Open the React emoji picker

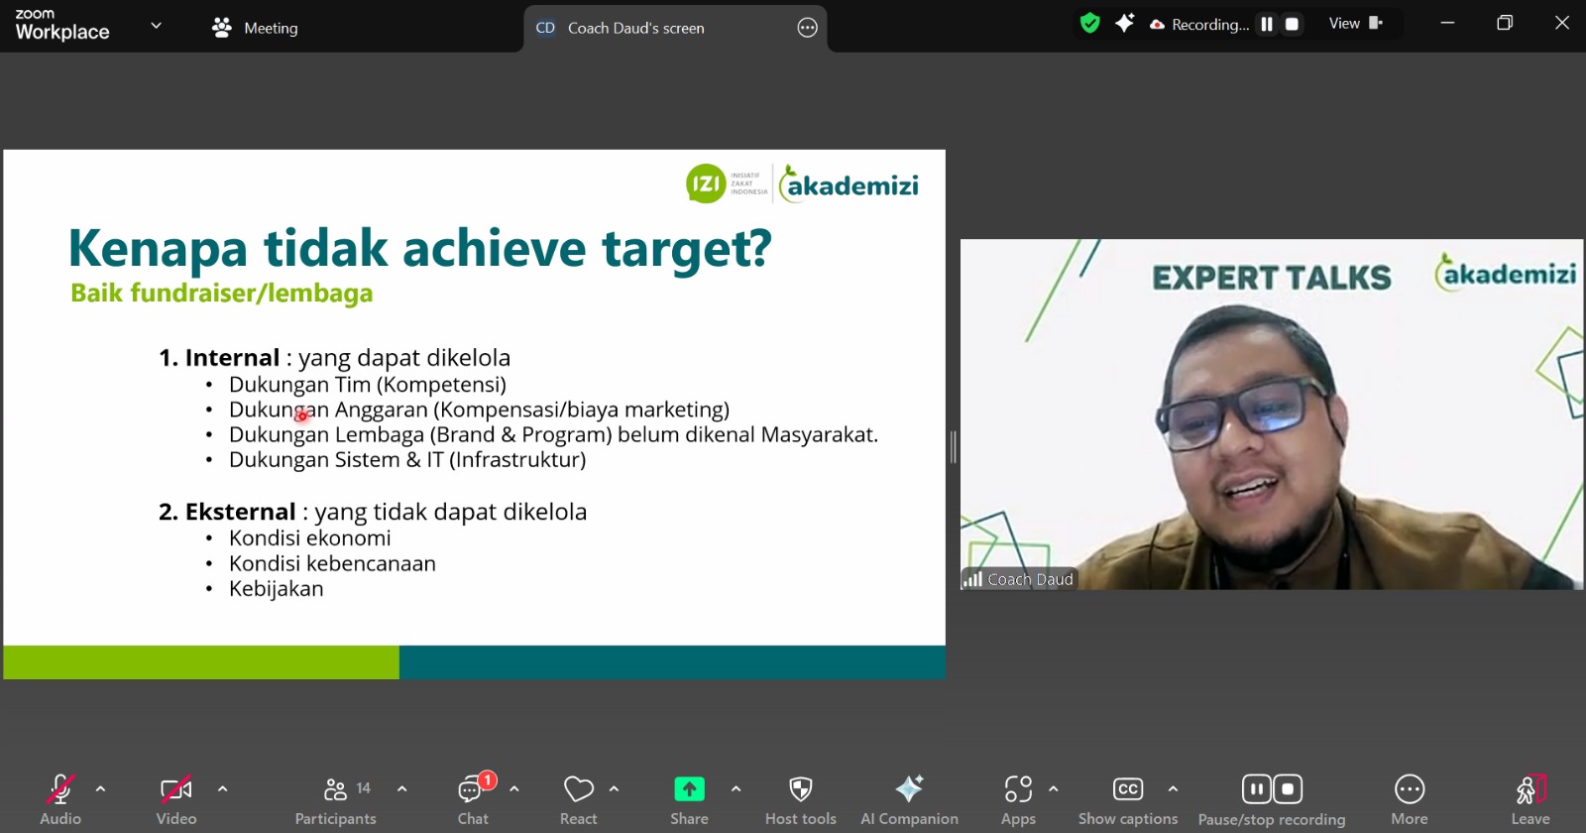[579, 800]
